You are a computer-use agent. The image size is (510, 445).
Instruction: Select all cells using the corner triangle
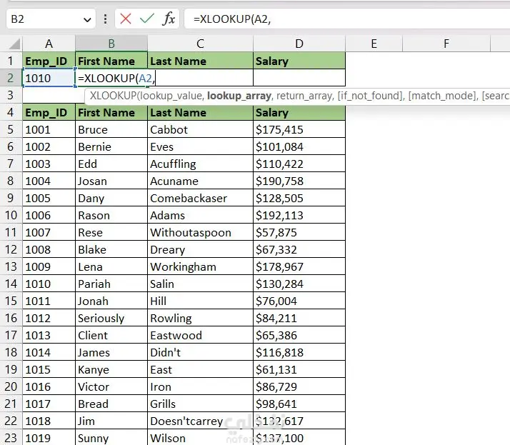(x=14, y=44)
